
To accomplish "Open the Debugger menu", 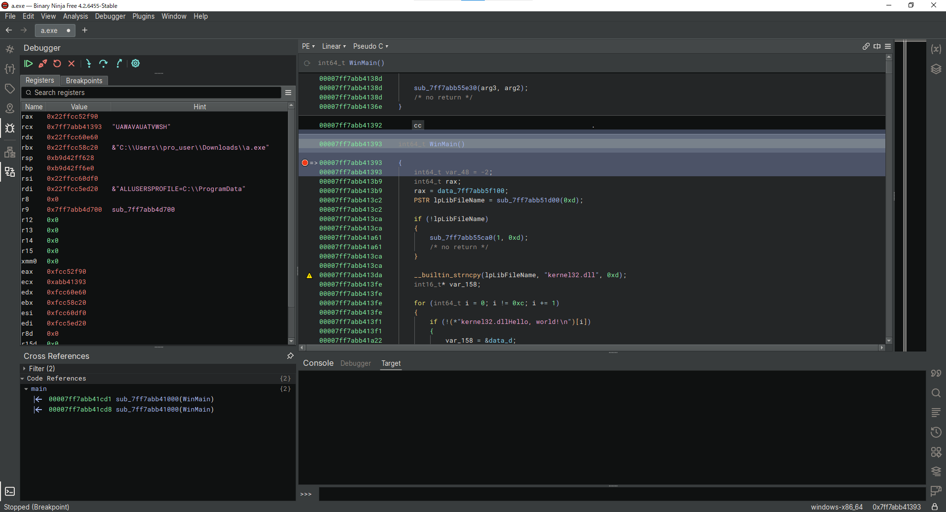I will click(x=110, y=16).
